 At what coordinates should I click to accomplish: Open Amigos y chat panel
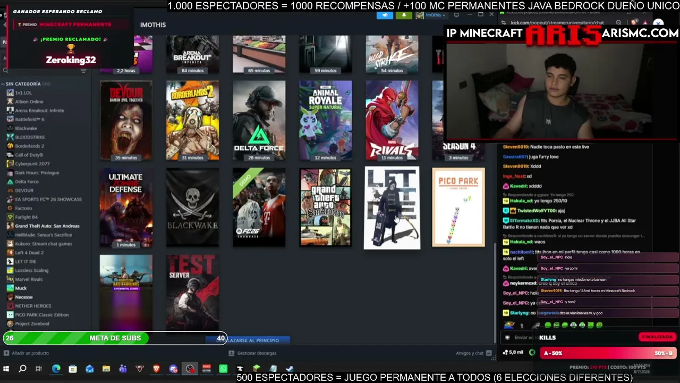pos(473,353)
